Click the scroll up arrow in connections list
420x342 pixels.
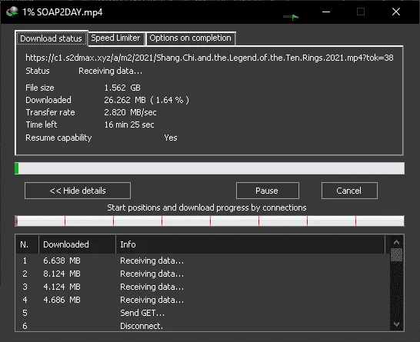point(396,242)
